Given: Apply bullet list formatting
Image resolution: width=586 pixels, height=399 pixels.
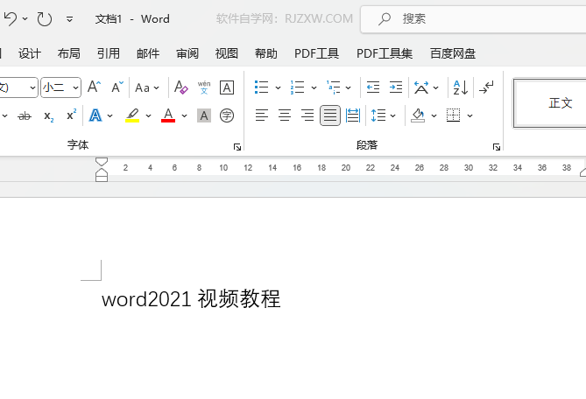Looking at the screenshot, I should [x=262, y=87].
